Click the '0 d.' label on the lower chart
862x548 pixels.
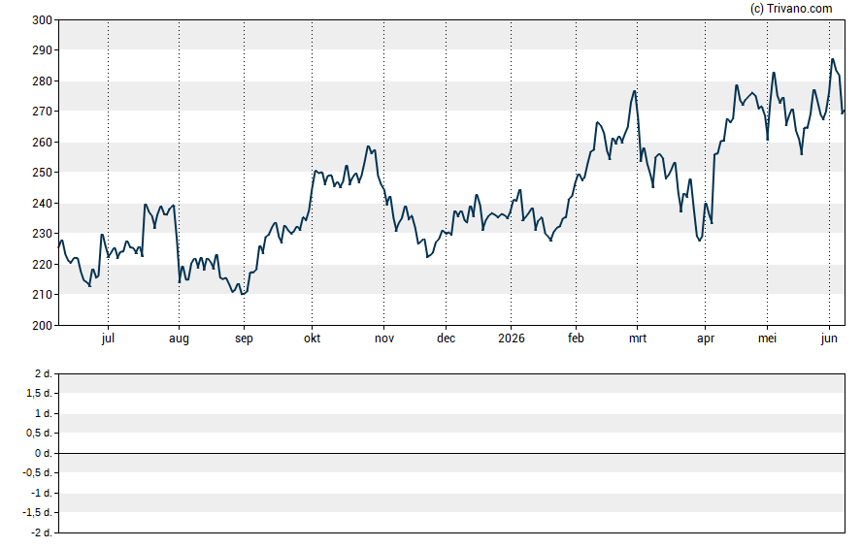(x=43, y=453)
